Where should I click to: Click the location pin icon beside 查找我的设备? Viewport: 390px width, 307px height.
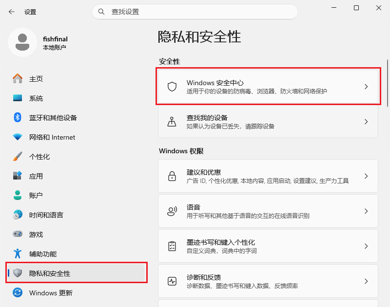coord(172,122)
